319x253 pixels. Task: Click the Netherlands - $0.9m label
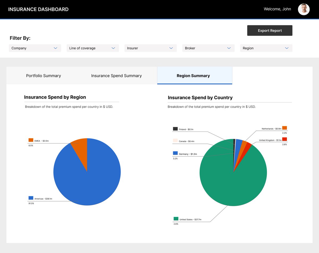tap(271, 129)
